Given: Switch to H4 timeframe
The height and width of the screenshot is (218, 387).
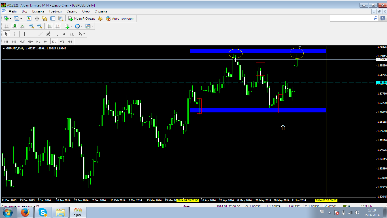Looking at the screenshot, I should pos(46,41).
